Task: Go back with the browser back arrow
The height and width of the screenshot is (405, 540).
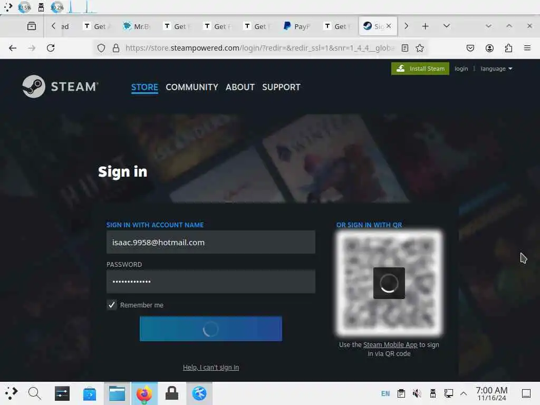Action: (x=13, y=48)
